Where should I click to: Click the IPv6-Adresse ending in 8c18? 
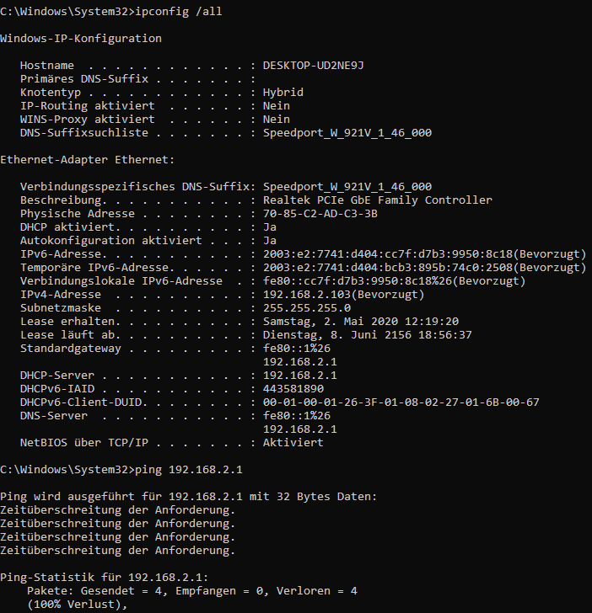(x=424, y=254)
